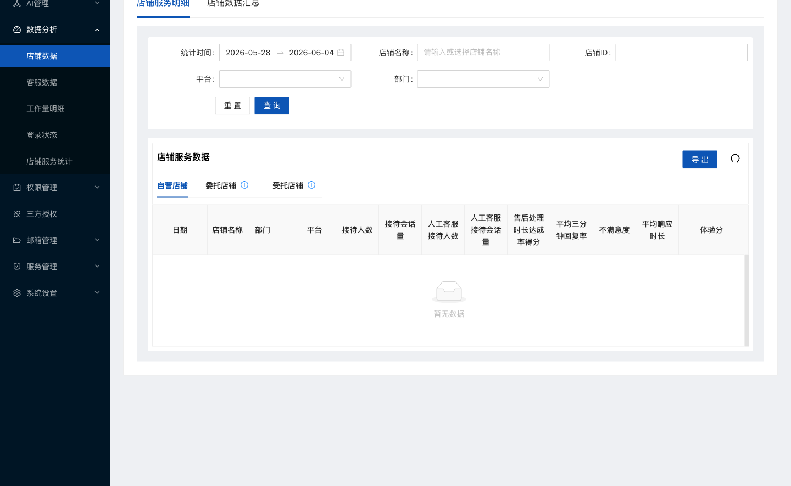Click the 权限管理 sidebar icon
Image resolution: width=791 pixels, height=486 pixels.
click(x=17, y=188)
